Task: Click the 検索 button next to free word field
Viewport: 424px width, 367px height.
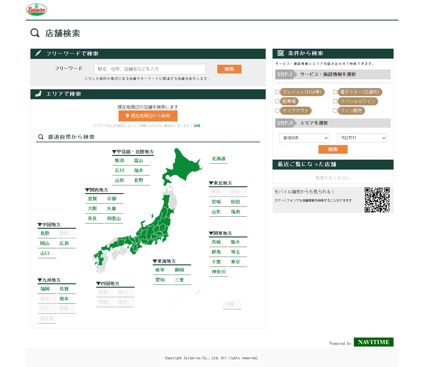Action: 229,69
